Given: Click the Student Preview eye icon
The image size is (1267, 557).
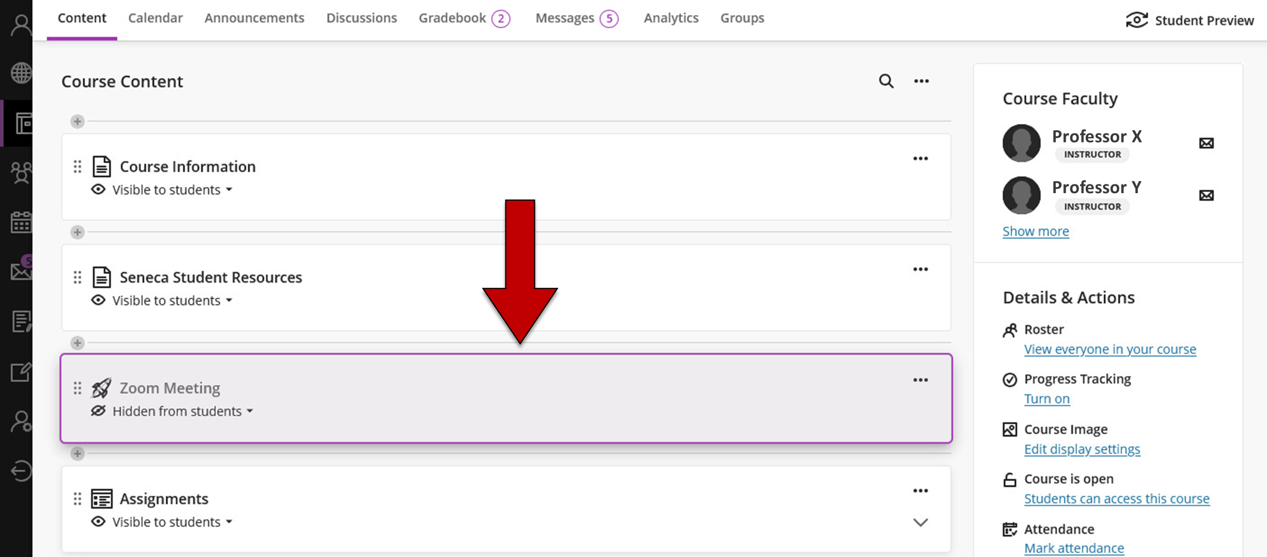Looking at the screenshot, I should pyautogui.click(x=1137, y=20).
